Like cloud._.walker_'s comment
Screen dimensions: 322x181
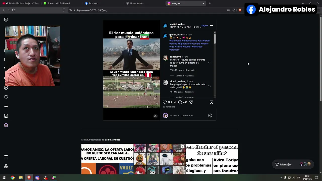[210, 86]
